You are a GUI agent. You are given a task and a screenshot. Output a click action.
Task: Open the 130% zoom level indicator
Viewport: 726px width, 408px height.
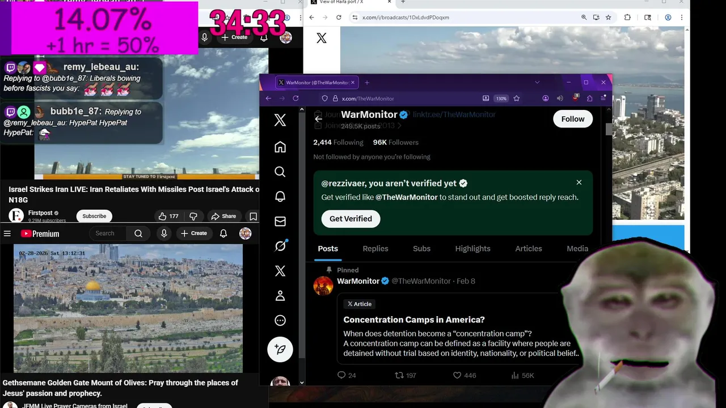click(x=501, y=99)
